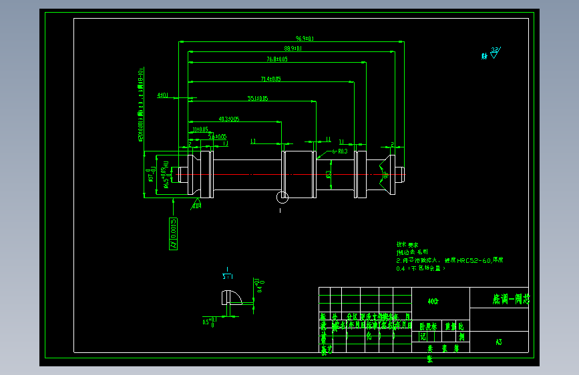Select the red centerline of the shaft
579x375 pixels.
292,174
